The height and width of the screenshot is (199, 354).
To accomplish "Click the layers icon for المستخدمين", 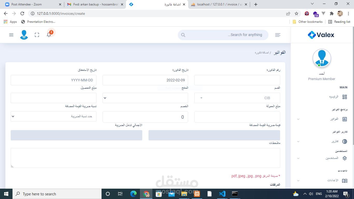I will (x=345, y=158).
